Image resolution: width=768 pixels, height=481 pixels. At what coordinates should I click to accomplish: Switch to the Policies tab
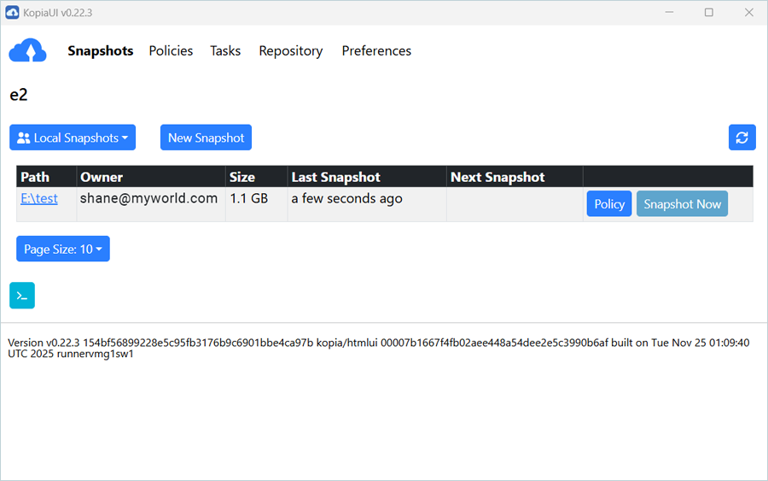(171, 51)
